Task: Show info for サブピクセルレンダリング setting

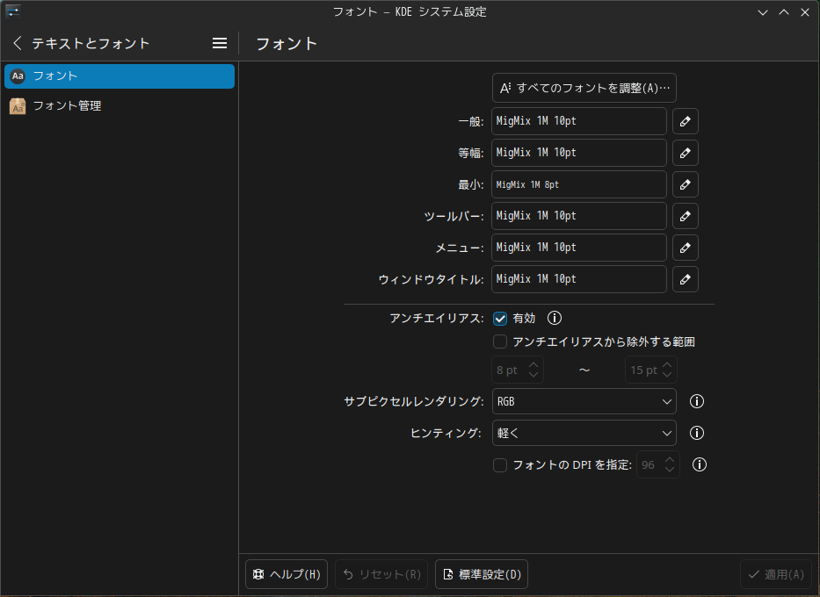Action: 697,401
